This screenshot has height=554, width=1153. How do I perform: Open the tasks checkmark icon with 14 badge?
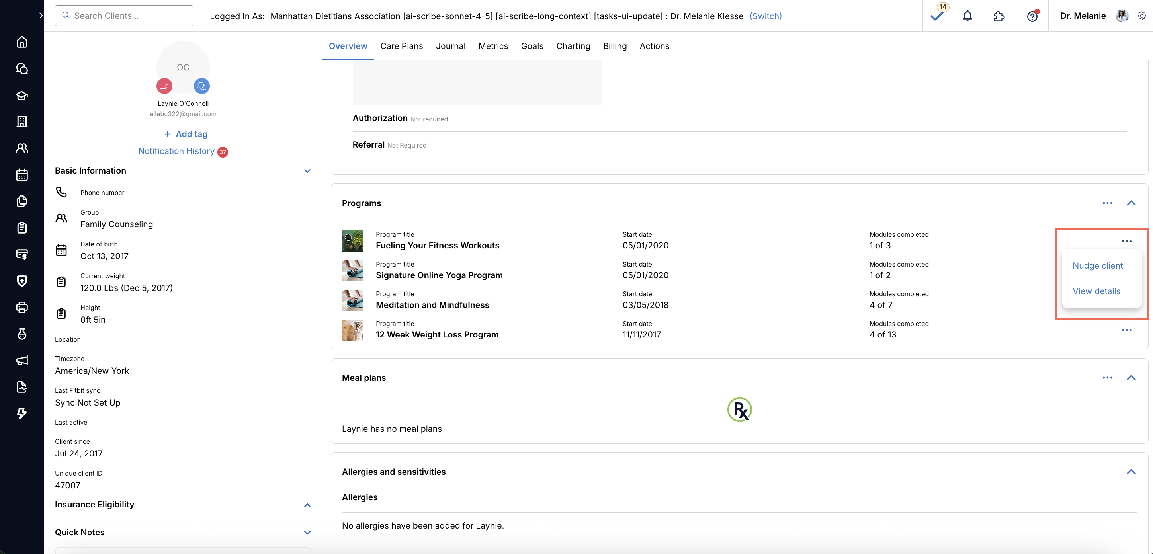pos(937,16)
